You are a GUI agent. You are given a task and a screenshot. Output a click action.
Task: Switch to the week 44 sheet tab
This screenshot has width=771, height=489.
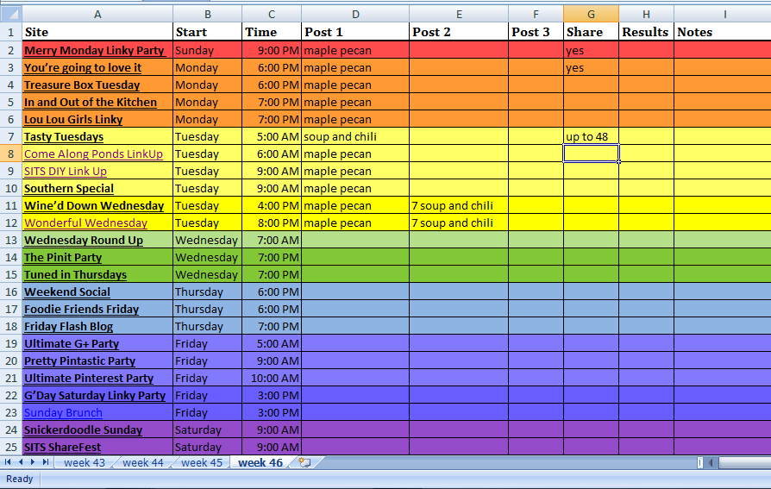click(143, 462)
